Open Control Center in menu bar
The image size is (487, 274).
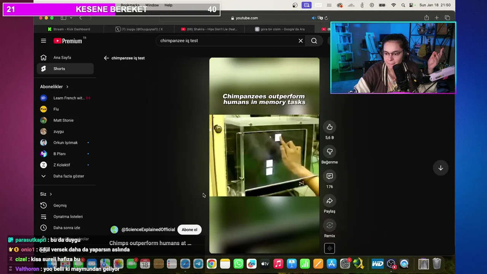click(412, 5)
